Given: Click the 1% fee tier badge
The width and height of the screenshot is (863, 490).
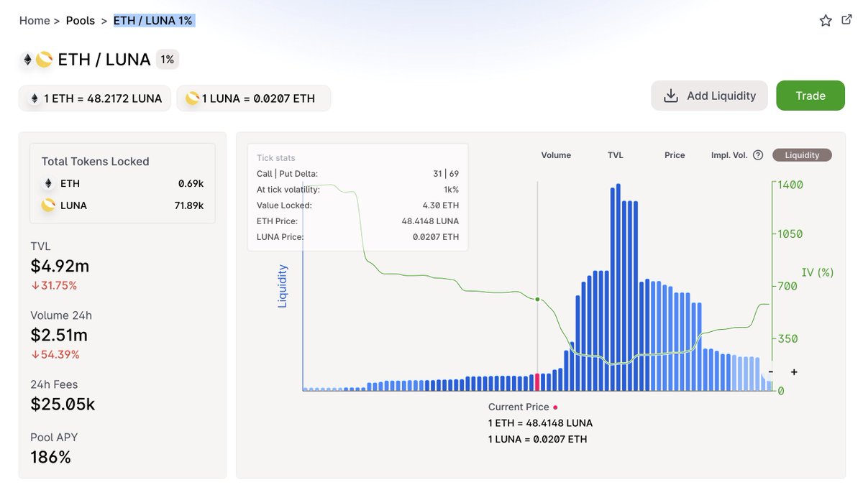Looking at the screenshot, I should (x=168, y=60).
